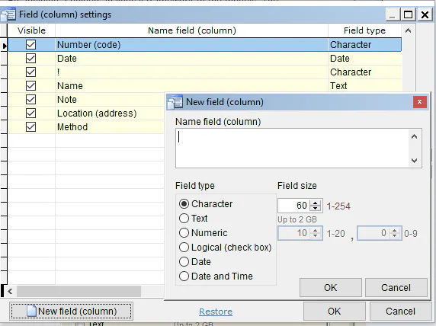Uncheck Visible checkbox for Date field
This screenshot has height=326, width=436.
point(30,59)
